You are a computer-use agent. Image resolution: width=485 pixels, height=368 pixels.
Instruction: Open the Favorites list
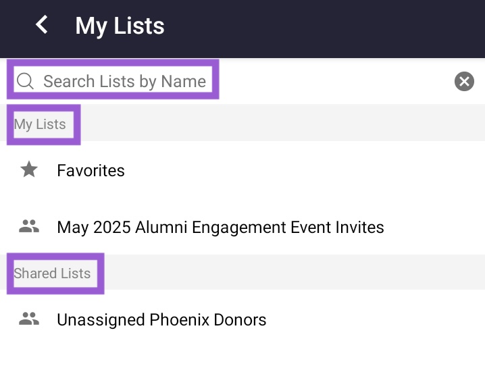[x=242, y=169]
